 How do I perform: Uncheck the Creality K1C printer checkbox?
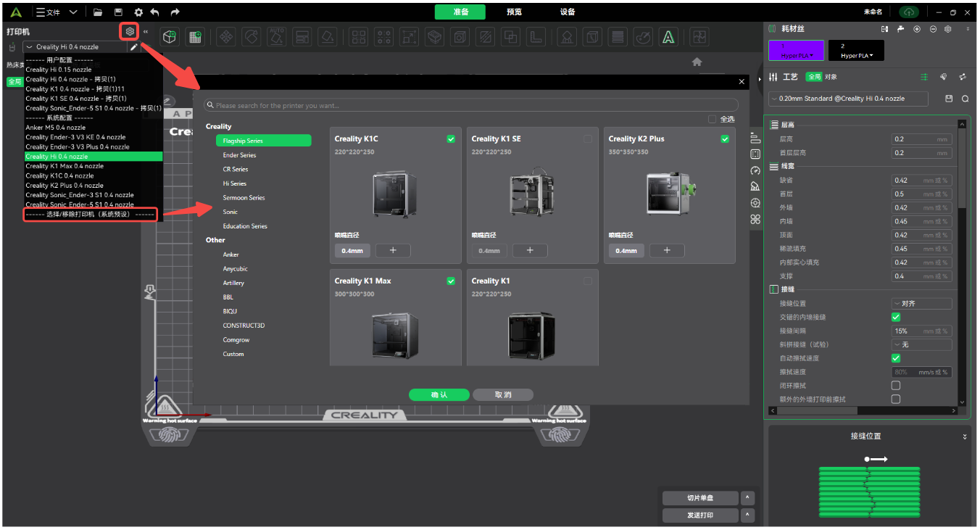pyautogui.click(x=451, y=139)
